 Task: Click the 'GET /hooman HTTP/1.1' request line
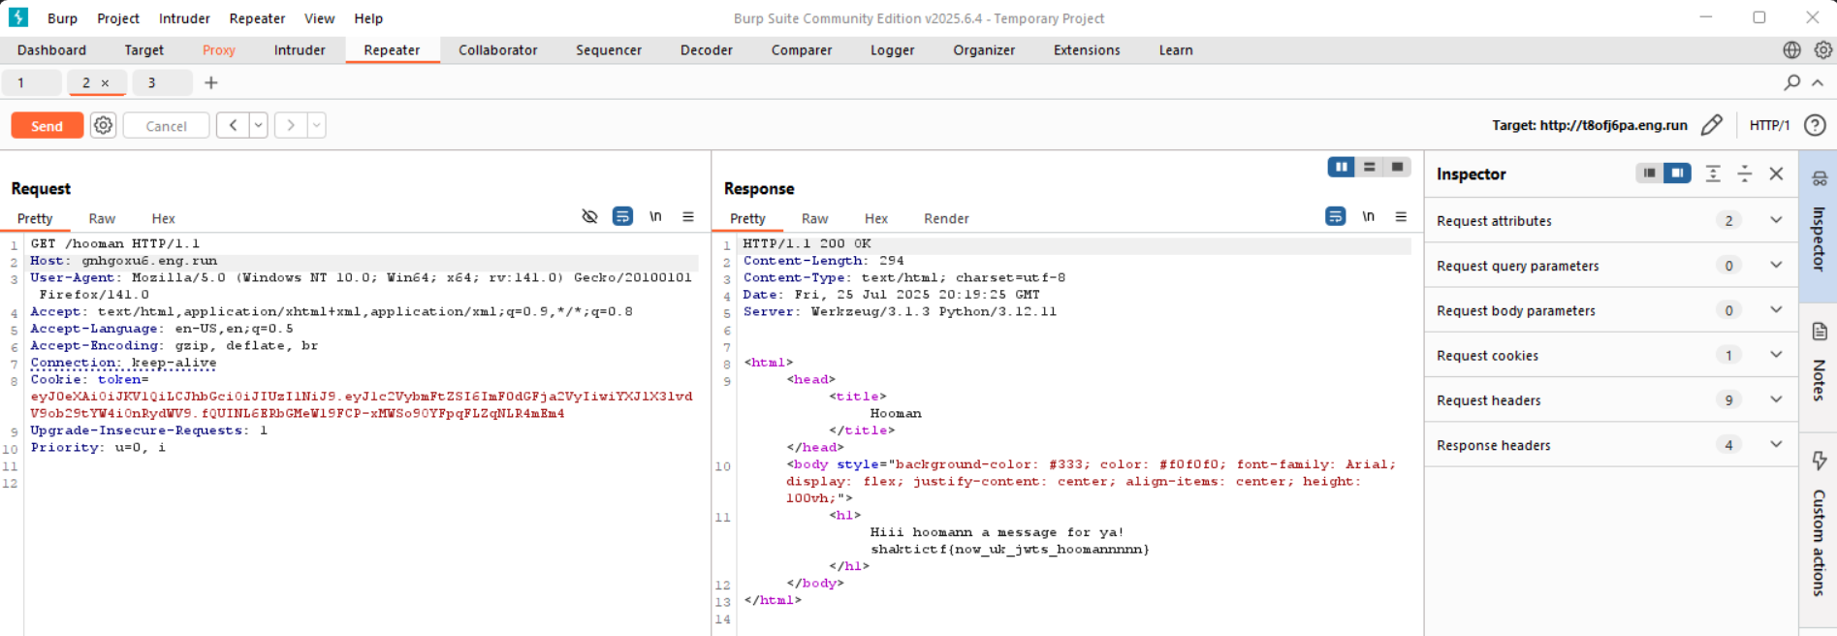pos(114,243)
